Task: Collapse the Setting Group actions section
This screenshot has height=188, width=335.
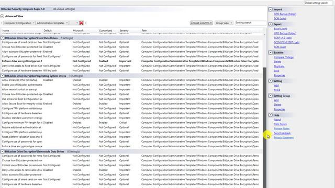Action: 271,96
